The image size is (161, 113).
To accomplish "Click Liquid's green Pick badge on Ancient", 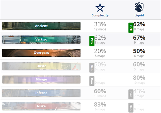I will [x=131, y=28].
